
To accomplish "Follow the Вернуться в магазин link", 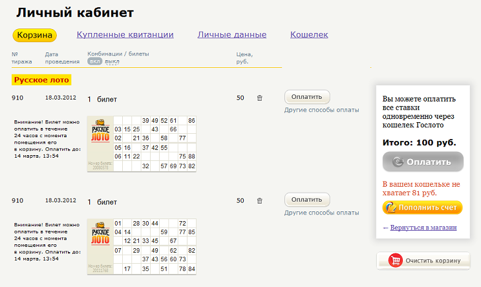I will pos(423,228).
